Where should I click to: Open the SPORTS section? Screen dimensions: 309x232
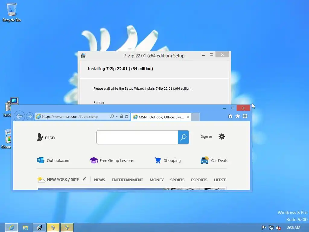coord(177,180)
